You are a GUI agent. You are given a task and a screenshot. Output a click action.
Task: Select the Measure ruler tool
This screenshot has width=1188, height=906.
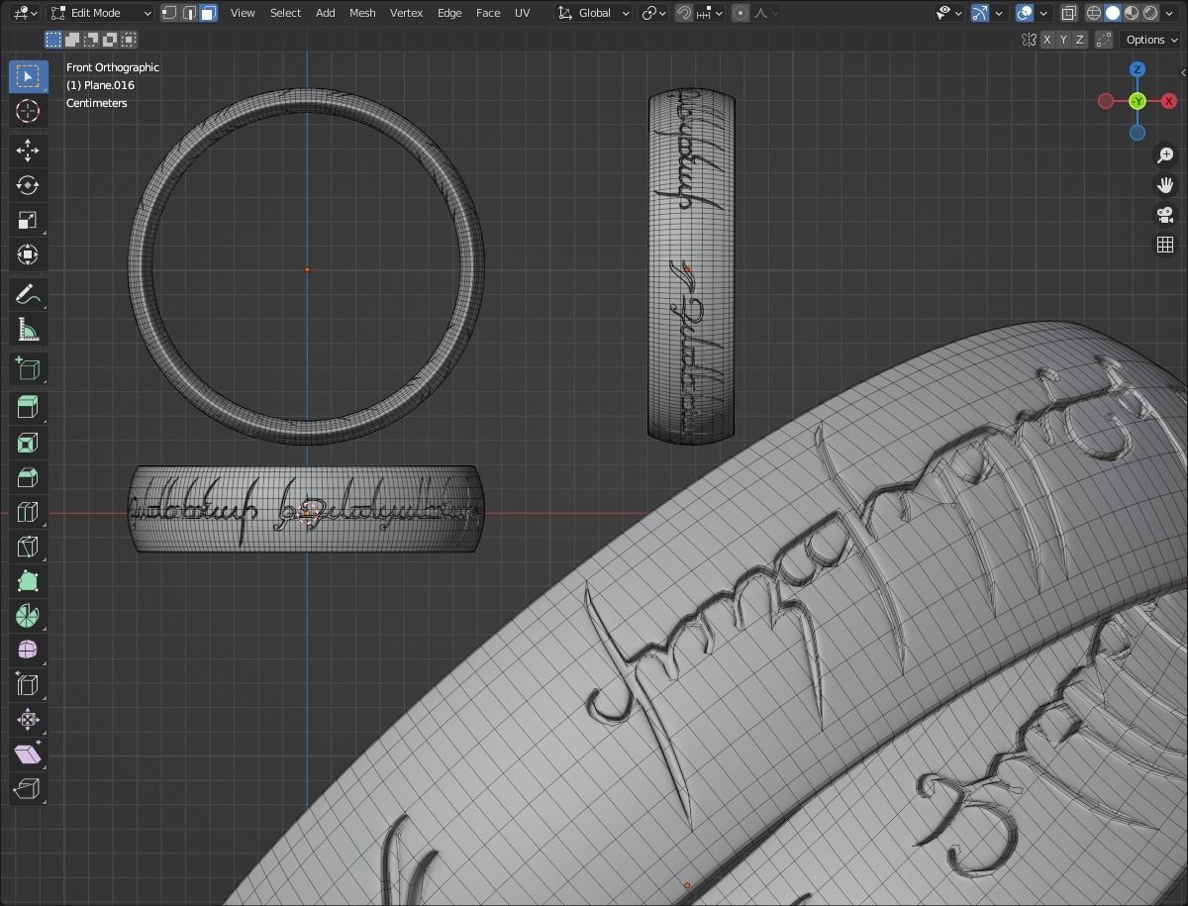click(x=28, y=329)
